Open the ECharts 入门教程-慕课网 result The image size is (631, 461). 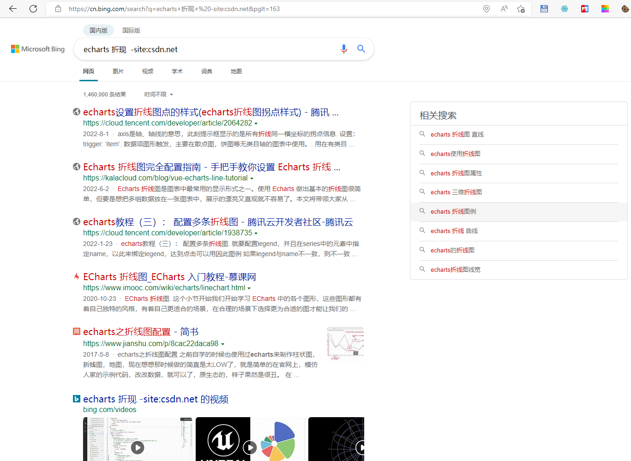tap(169, 276)
